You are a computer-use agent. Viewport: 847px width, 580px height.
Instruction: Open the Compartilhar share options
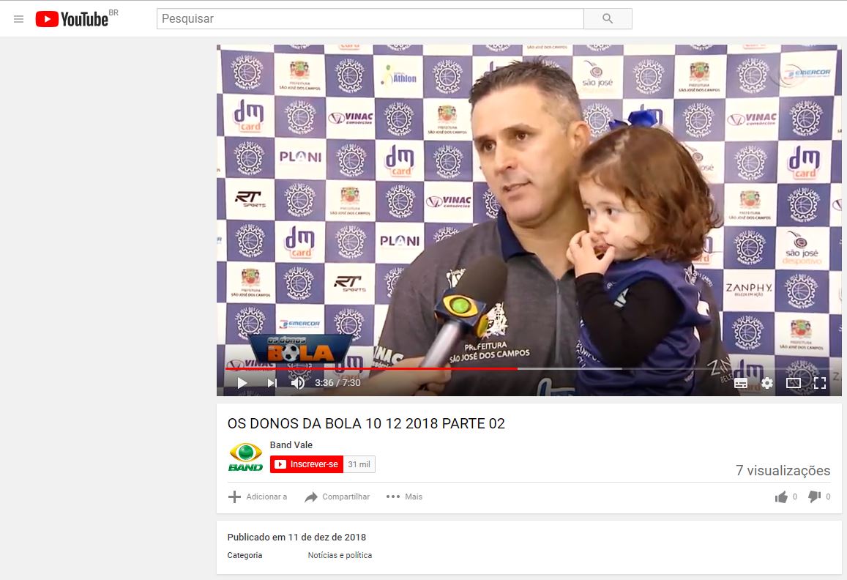tap(337, 497)
